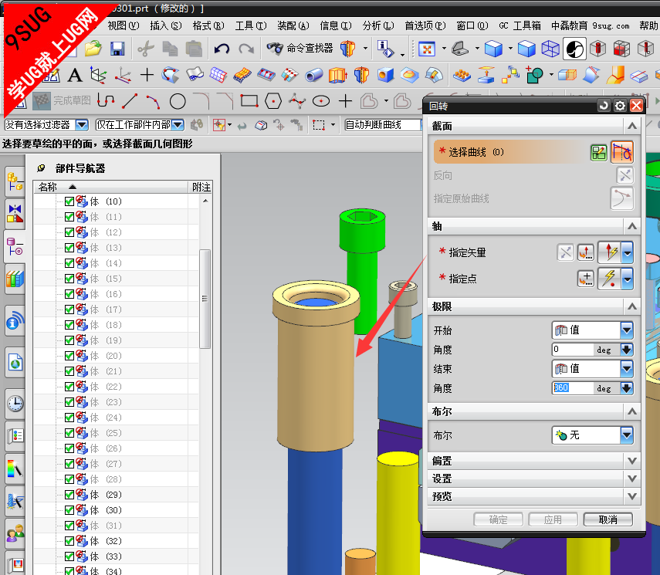Open the History clock sidebar tab

tap(15, 403)
